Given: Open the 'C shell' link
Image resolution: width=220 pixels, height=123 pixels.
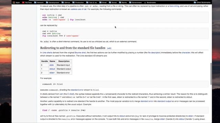Looking at the screenshot, I should 70,94.
